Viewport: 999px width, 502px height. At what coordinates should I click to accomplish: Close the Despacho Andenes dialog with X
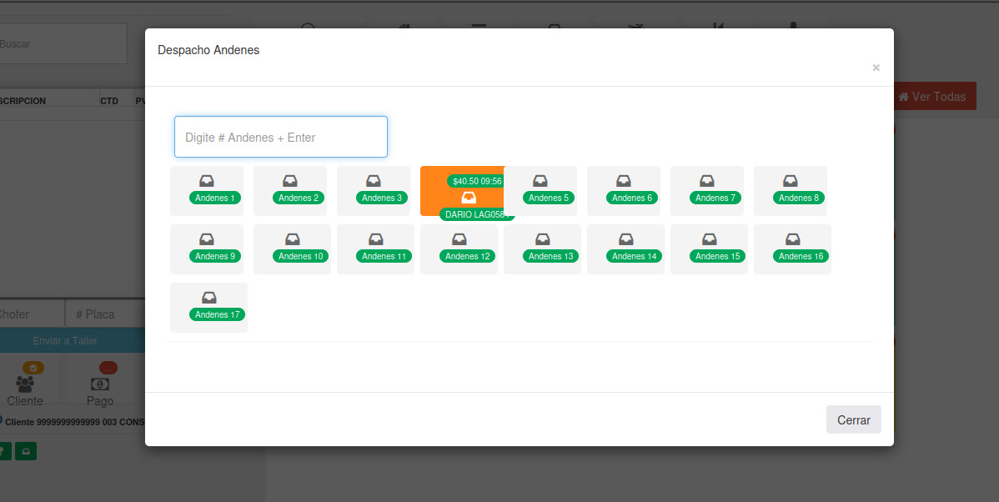coord(876,68)
